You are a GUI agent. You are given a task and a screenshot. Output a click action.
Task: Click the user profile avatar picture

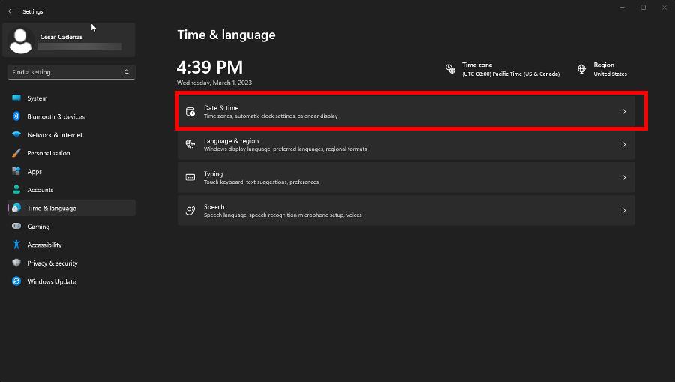click(20, 41)
